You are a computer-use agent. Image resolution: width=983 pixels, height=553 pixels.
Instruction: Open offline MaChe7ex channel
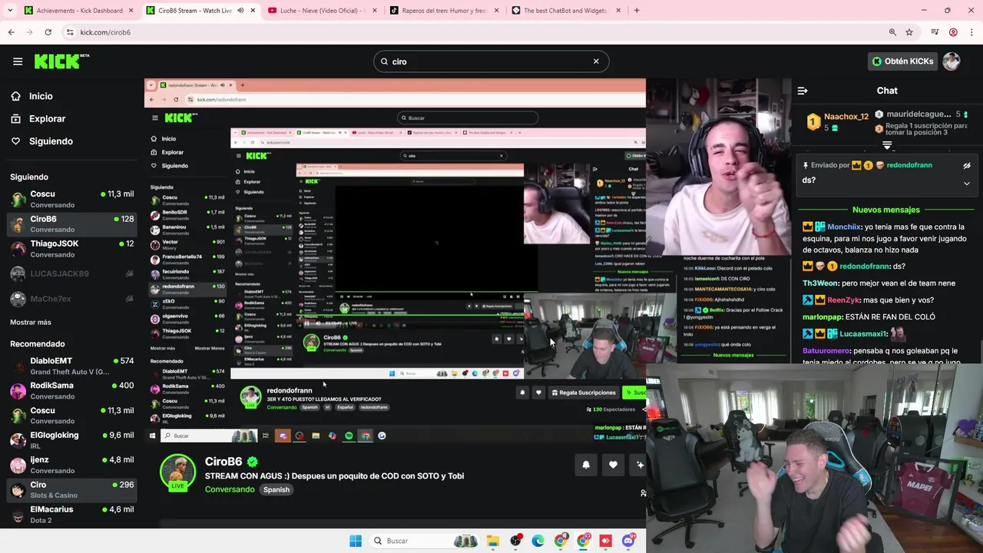pyautogui.click(x=72, y=299)
